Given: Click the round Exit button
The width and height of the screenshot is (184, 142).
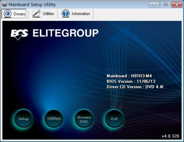Looking at the screenshot, I should (x=114, y=119).
